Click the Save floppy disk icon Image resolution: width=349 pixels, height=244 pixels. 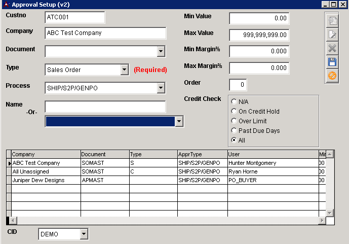pyautogui.click(x=332, y=62)
